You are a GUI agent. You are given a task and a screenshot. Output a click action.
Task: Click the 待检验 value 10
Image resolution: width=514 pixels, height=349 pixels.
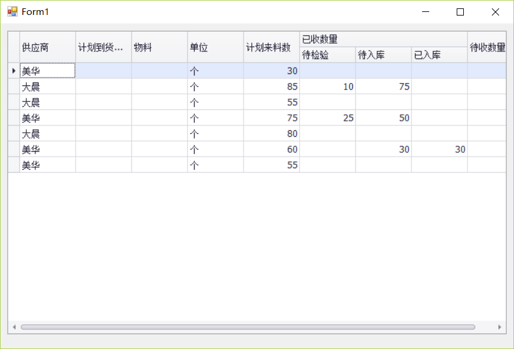coord(328,86)
